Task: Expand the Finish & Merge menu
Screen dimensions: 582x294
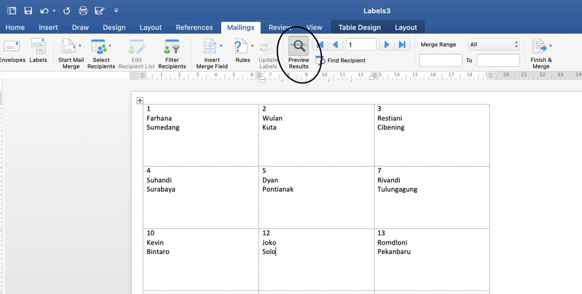Action: pos(550,46)
